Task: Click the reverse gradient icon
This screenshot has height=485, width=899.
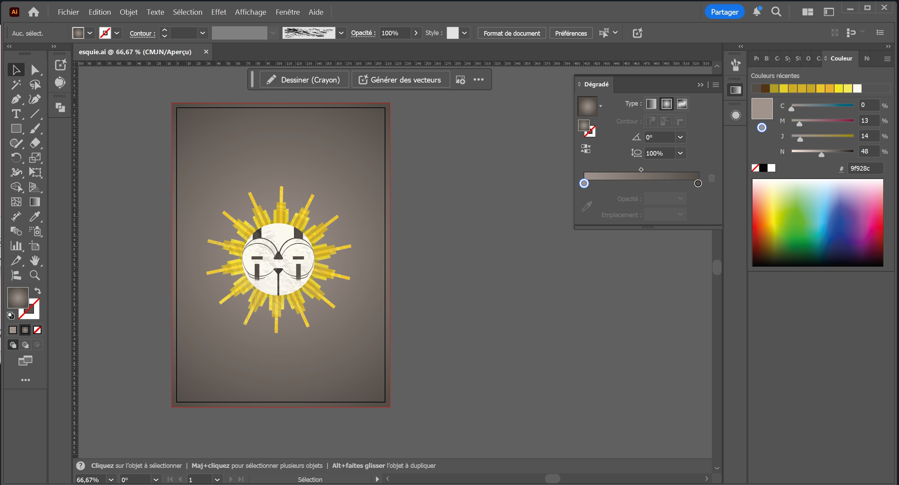Action: click(x=585, y=149)
